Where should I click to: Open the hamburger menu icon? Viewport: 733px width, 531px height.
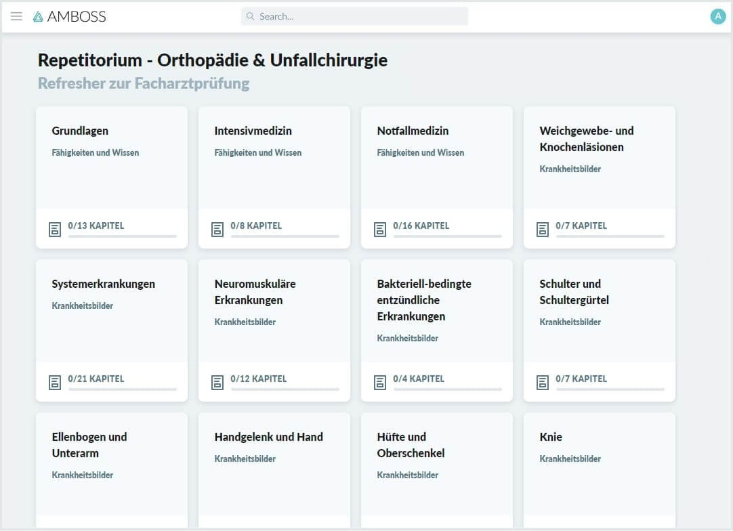pos(16,16)
